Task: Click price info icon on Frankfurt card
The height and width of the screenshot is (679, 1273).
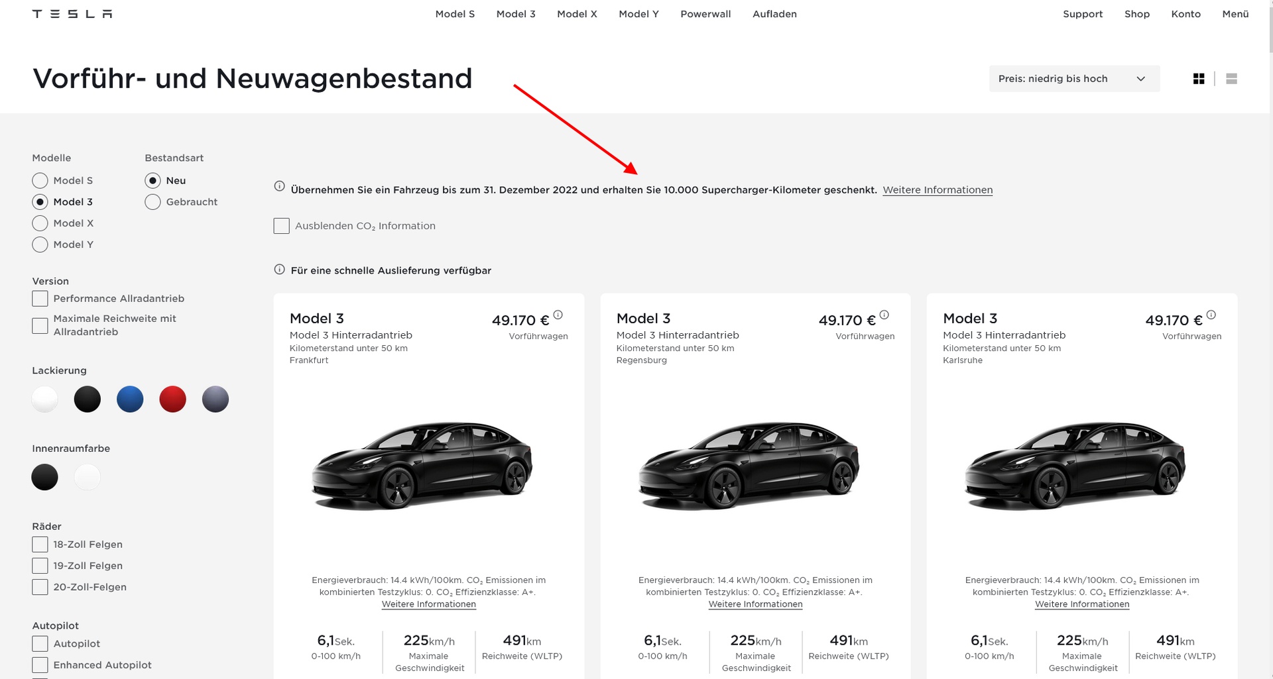Action: pyautogui.click(x=558, y=315)
